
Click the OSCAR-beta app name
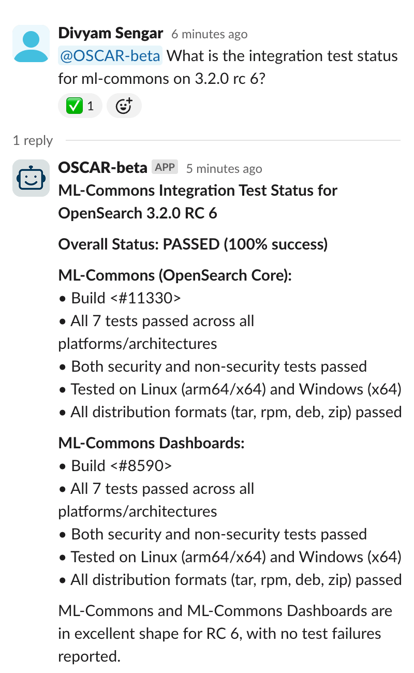[102, 168]
